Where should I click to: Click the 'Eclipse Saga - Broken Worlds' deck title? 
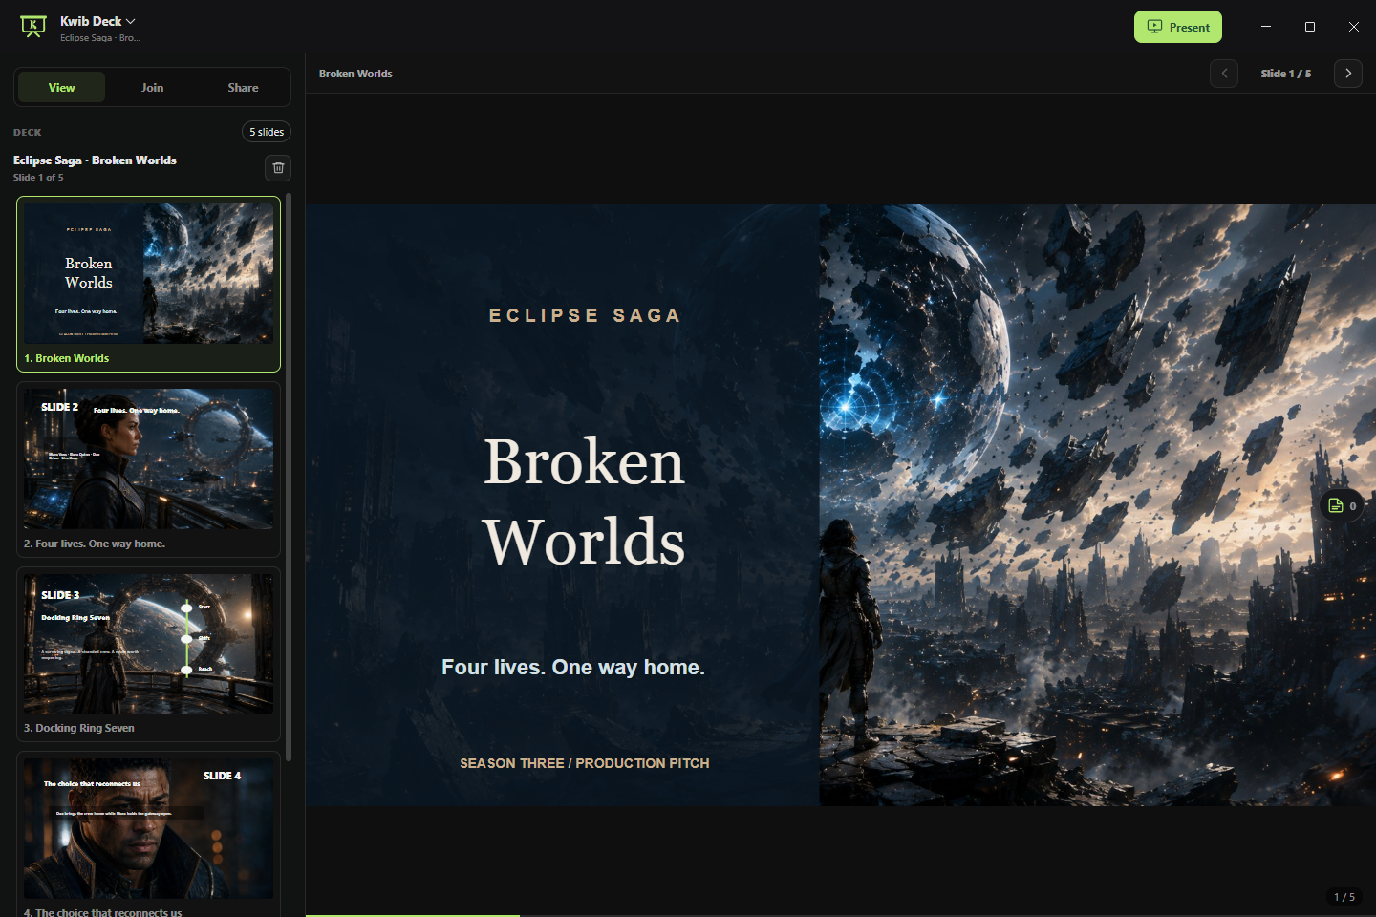pos(95,160)
